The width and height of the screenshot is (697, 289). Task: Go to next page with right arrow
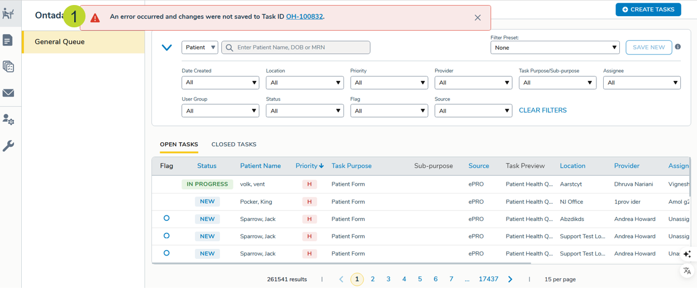[510, 279]
